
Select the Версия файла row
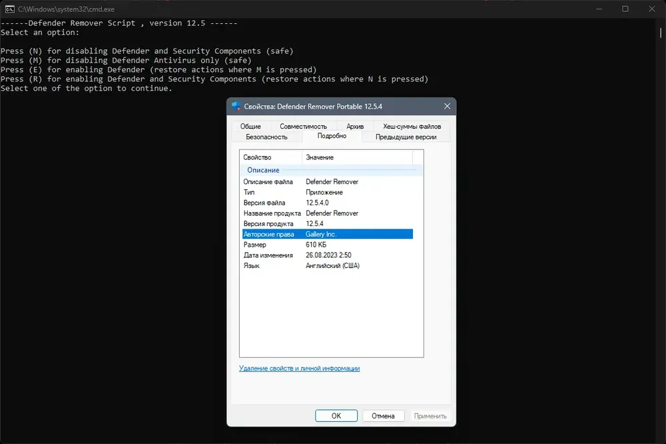[328, 203]
